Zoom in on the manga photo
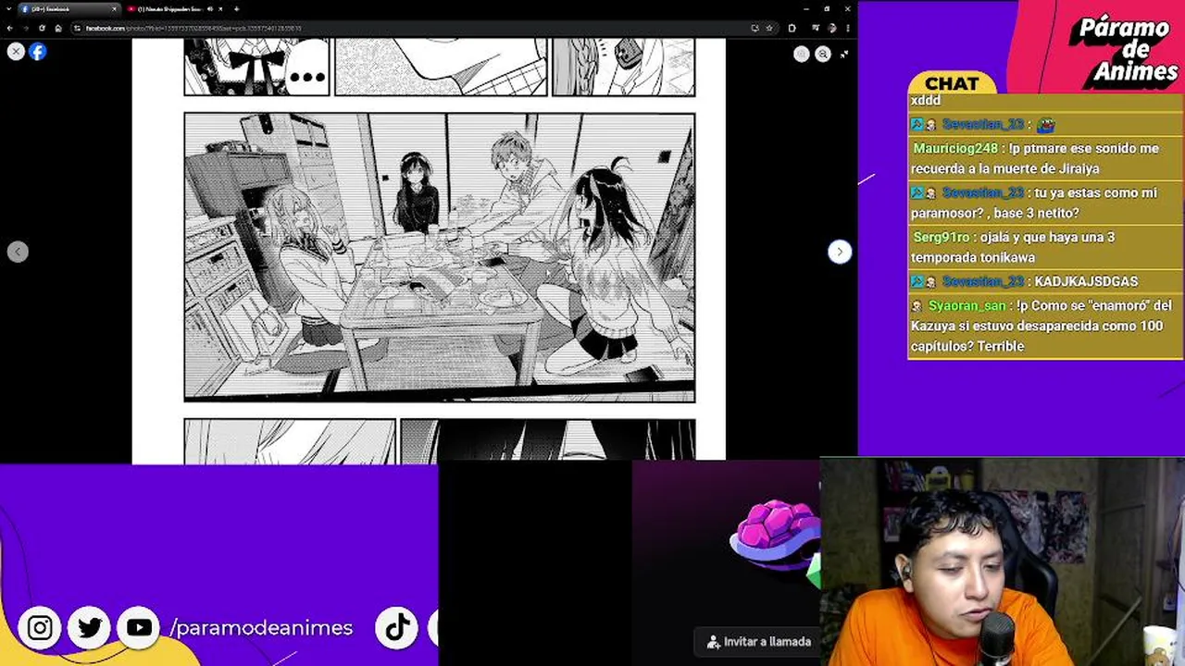The width and height of the screenshot is (1185, 666). coord(802,55)
